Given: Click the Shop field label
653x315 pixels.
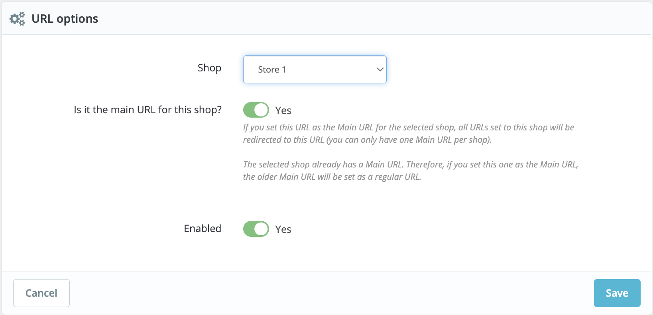Looking at the screenshot, I should click(x=209, y=68).
